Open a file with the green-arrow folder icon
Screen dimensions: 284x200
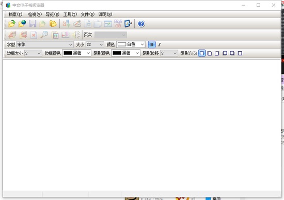tap(12, 24)
